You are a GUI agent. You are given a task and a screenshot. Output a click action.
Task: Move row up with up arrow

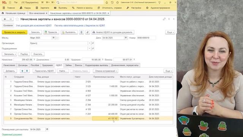pyautogui.click(x=22, y=71)
